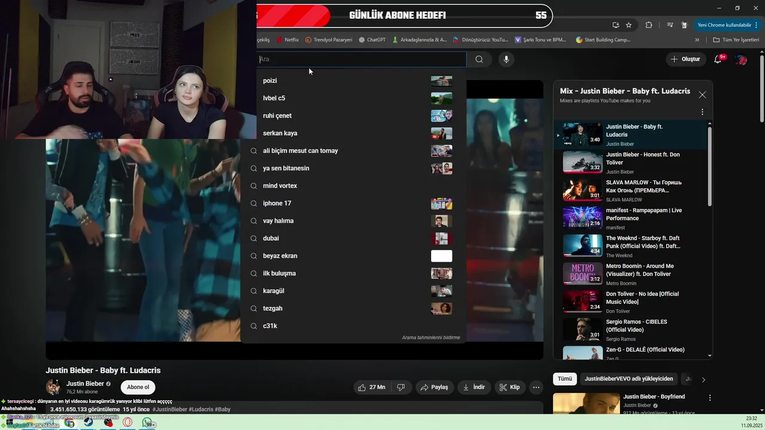
Task: Pick 'karagül' search suggestion
Action: click(353, 291)
